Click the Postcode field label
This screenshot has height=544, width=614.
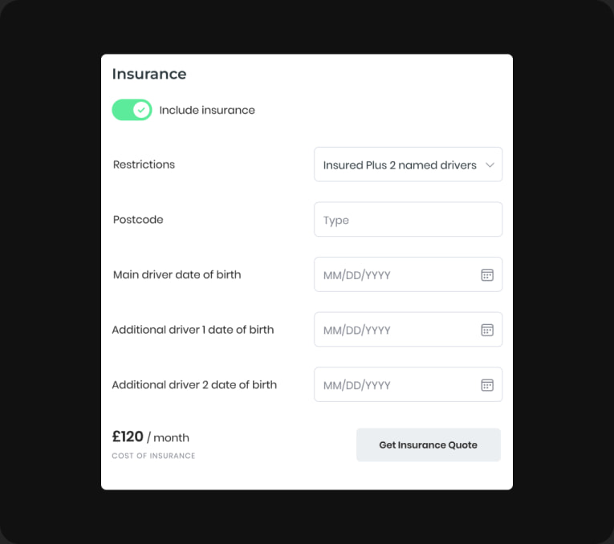[x=138, y=220]
